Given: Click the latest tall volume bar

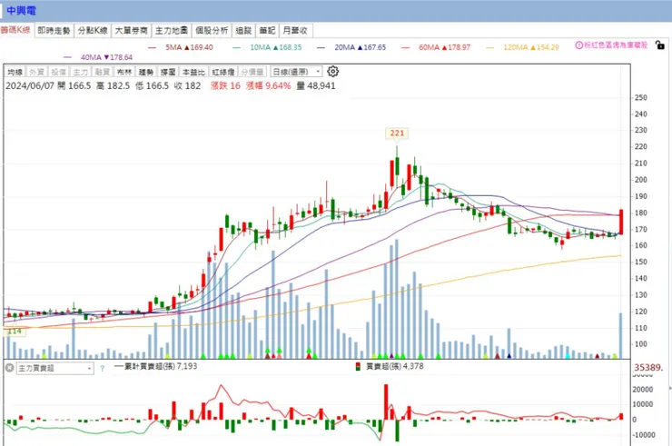Looking at the screenshot, I should [x=620, y=336].
